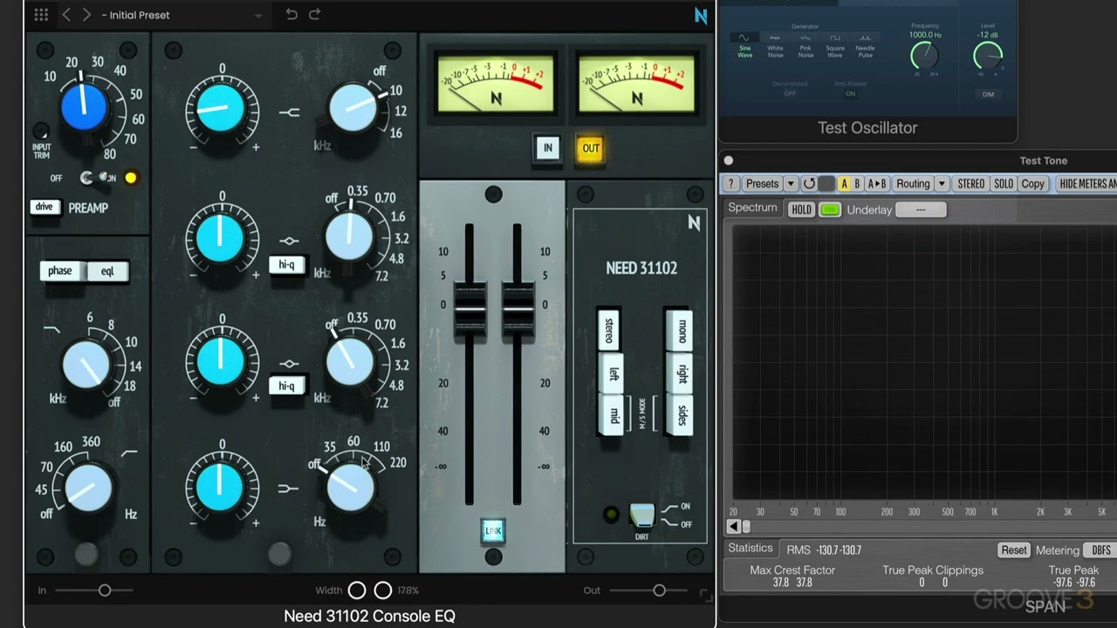The height and width of the screenshot is (628, 1117).
Task: Click the In level slider handle
Action: coord(105,590)
